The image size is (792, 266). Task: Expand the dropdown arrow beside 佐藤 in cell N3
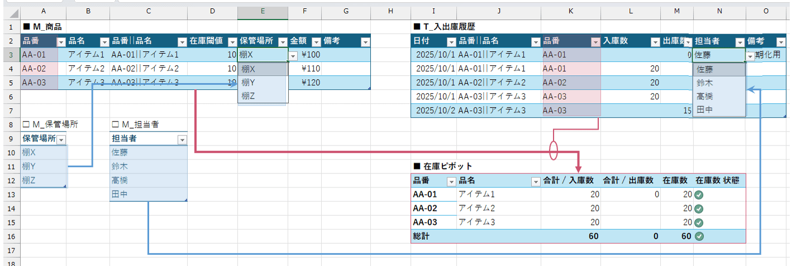[x=750, y=56]
